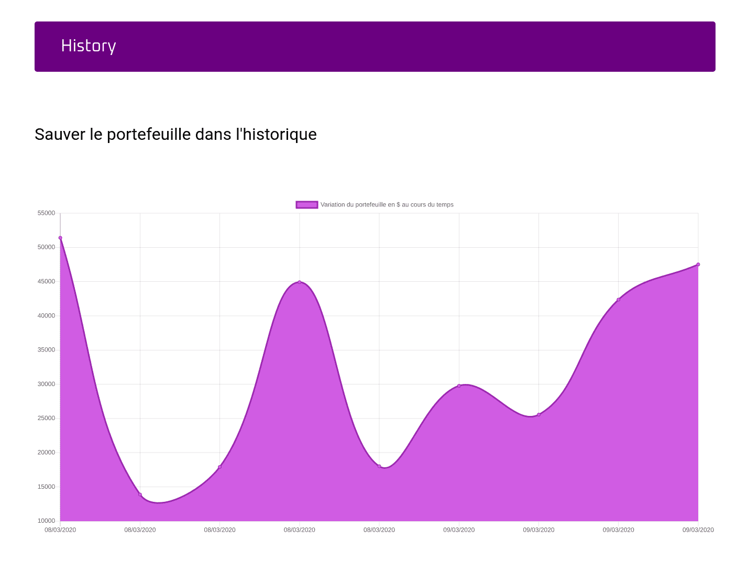The width and height of the screenshot is (748, 561).
Task: Click the 45000 y-axis label
Action: click(x=46, y=281)
